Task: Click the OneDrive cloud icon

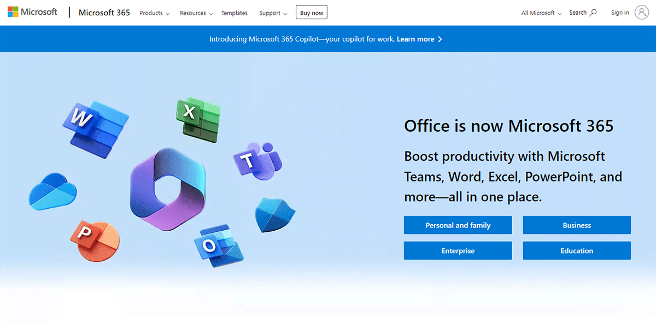Action: click(x=53, y=191)
